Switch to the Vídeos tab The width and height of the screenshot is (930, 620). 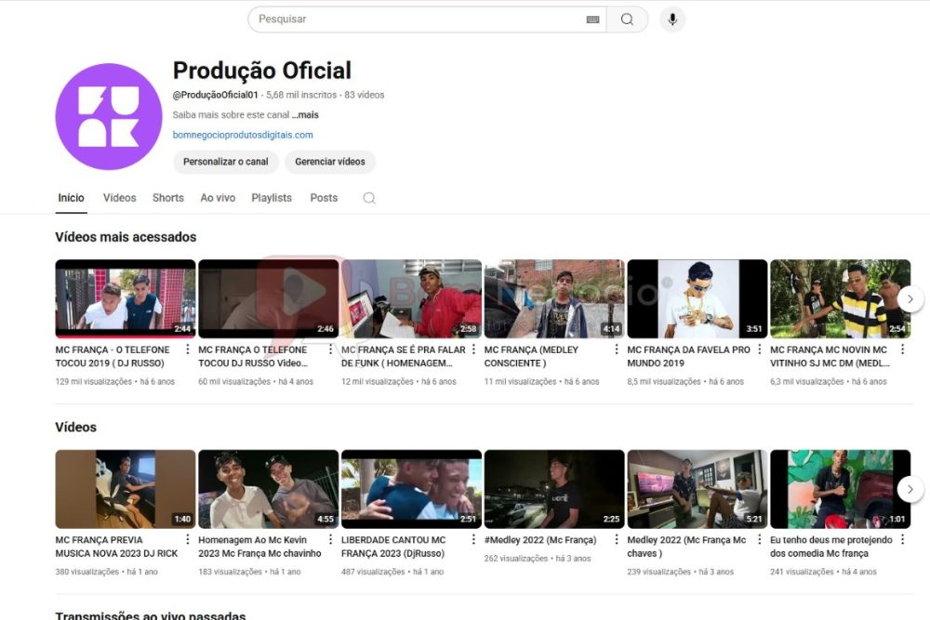coord(120,198)
